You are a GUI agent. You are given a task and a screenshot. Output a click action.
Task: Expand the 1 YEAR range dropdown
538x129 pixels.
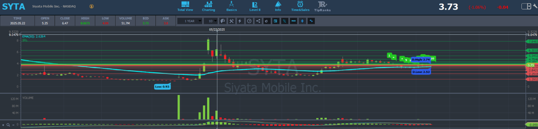(x=189, y=21)
